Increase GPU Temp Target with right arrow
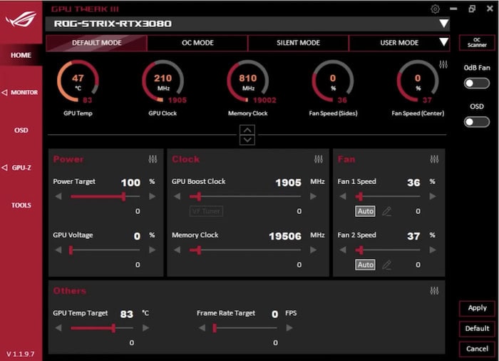The width and height of the screenshot is (499, 361). point(145,327)
